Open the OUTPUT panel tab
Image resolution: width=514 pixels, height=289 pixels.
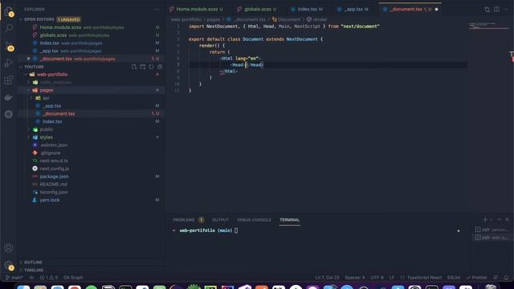click(220, 220)
